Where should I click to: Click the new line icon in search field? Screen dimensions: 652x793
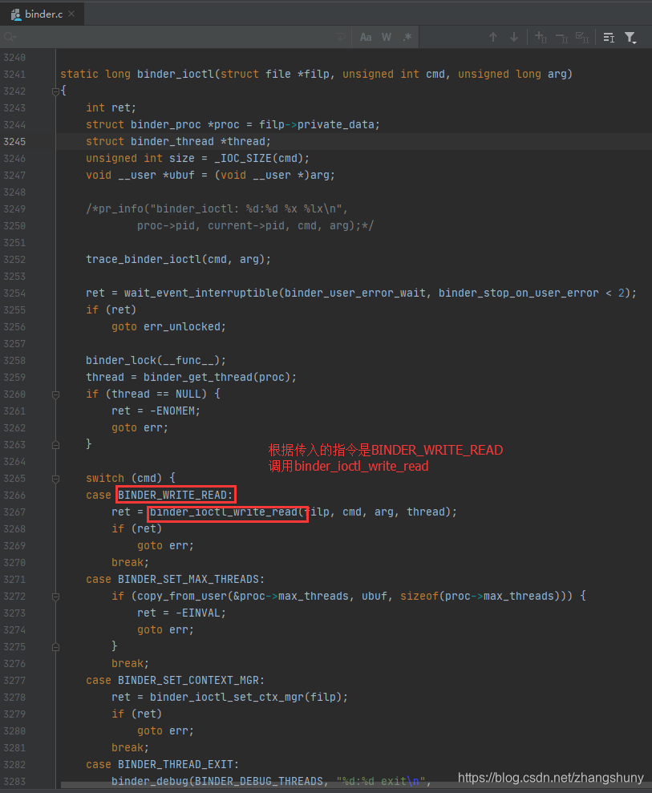pos(341,37)
